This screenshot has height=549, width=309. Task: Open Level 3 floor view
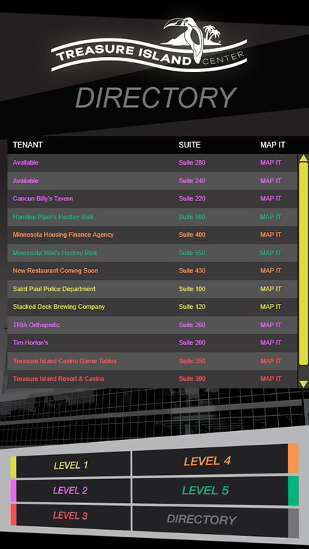pyautogui.click(x=70, y=516)
